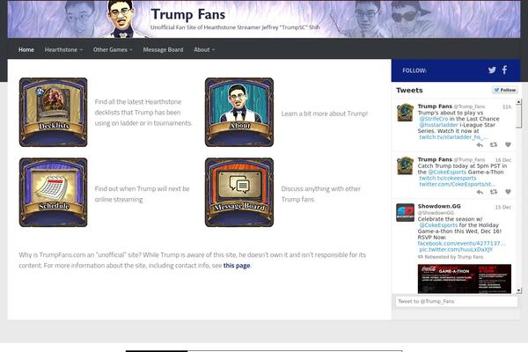
Task: Follow Trump Fans with the Twitter Follow button
Action: coord(504,90)
